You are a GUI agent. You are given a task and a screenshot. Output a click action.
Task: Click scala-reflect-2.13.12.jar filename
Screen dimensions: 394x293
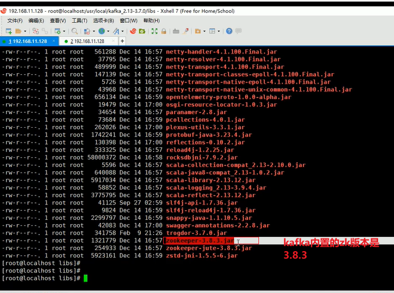coord(211,195)
